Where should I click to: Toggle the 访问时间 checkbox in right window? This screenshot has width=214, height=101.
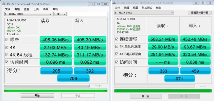pyautogui.click(x=117, y=62)
